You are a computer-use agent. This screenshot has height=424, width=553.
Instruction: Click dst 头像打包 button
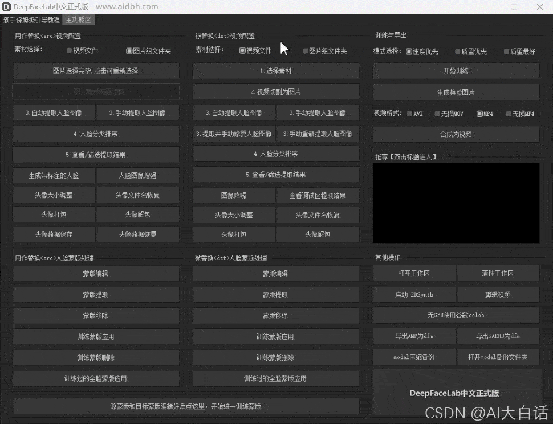pyautogui.click(x=234, y=235)
